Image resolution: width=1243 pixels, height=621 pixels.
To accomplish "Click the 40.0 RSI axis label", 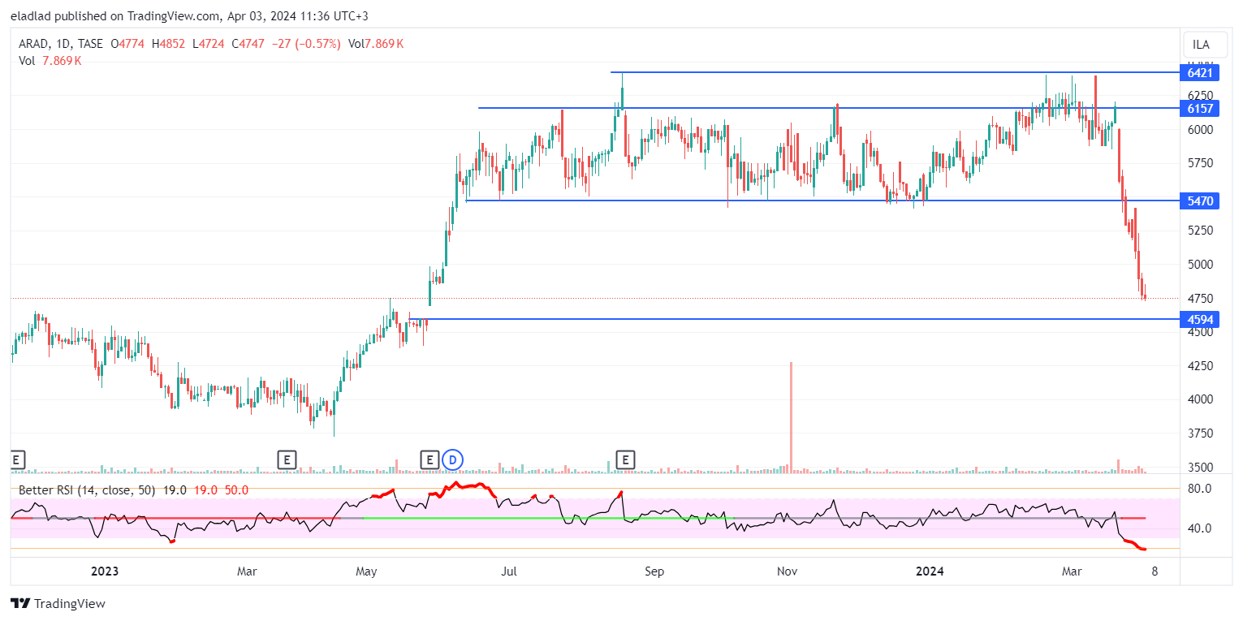I will pos(1200,528).
